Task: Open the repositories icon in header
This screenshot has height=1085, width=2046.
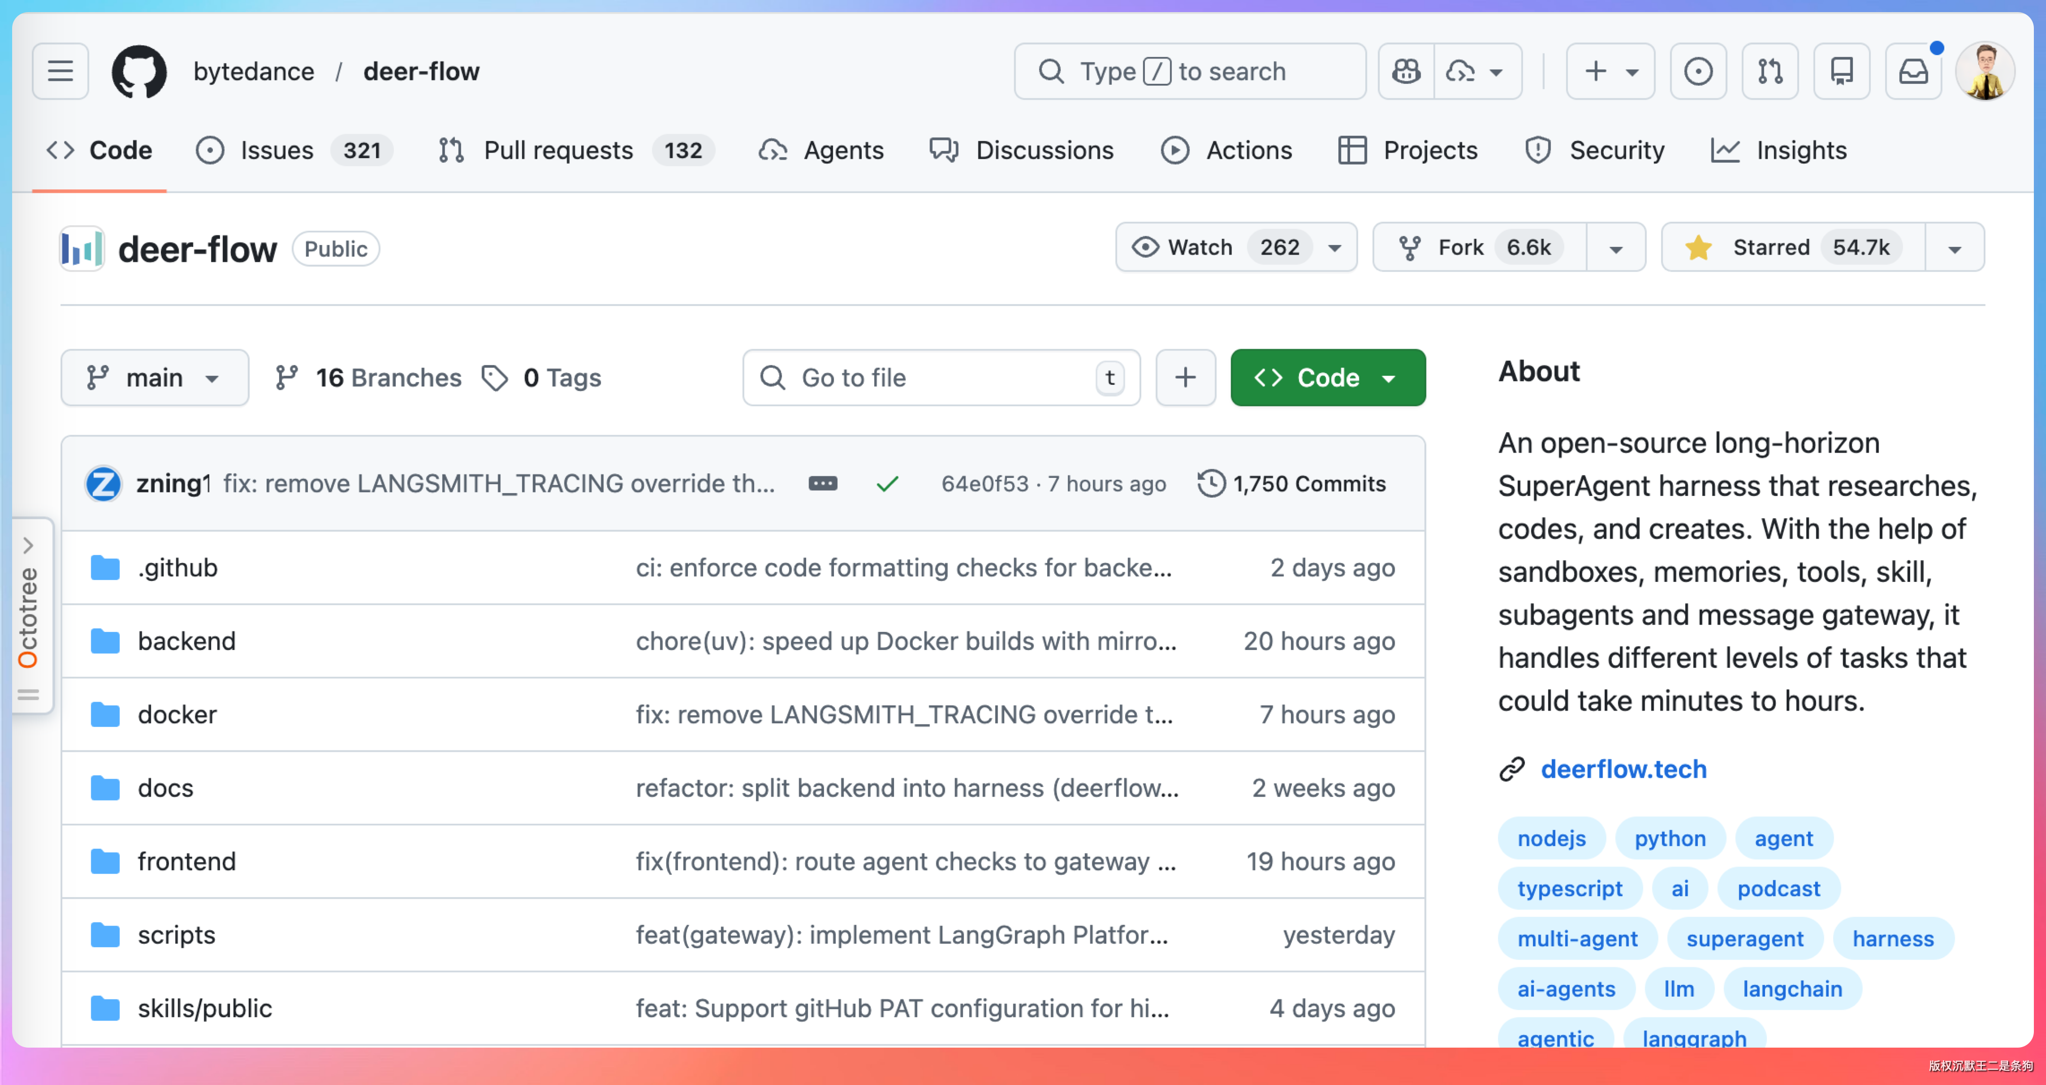Action: [x=1841, y=71]
